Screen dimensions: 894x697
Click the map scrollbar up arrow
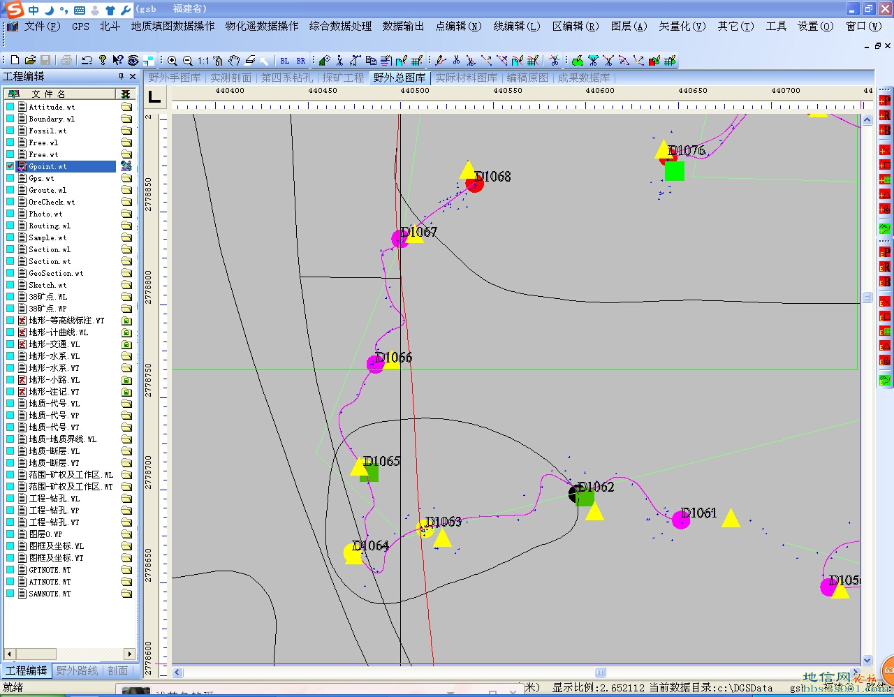867,119
